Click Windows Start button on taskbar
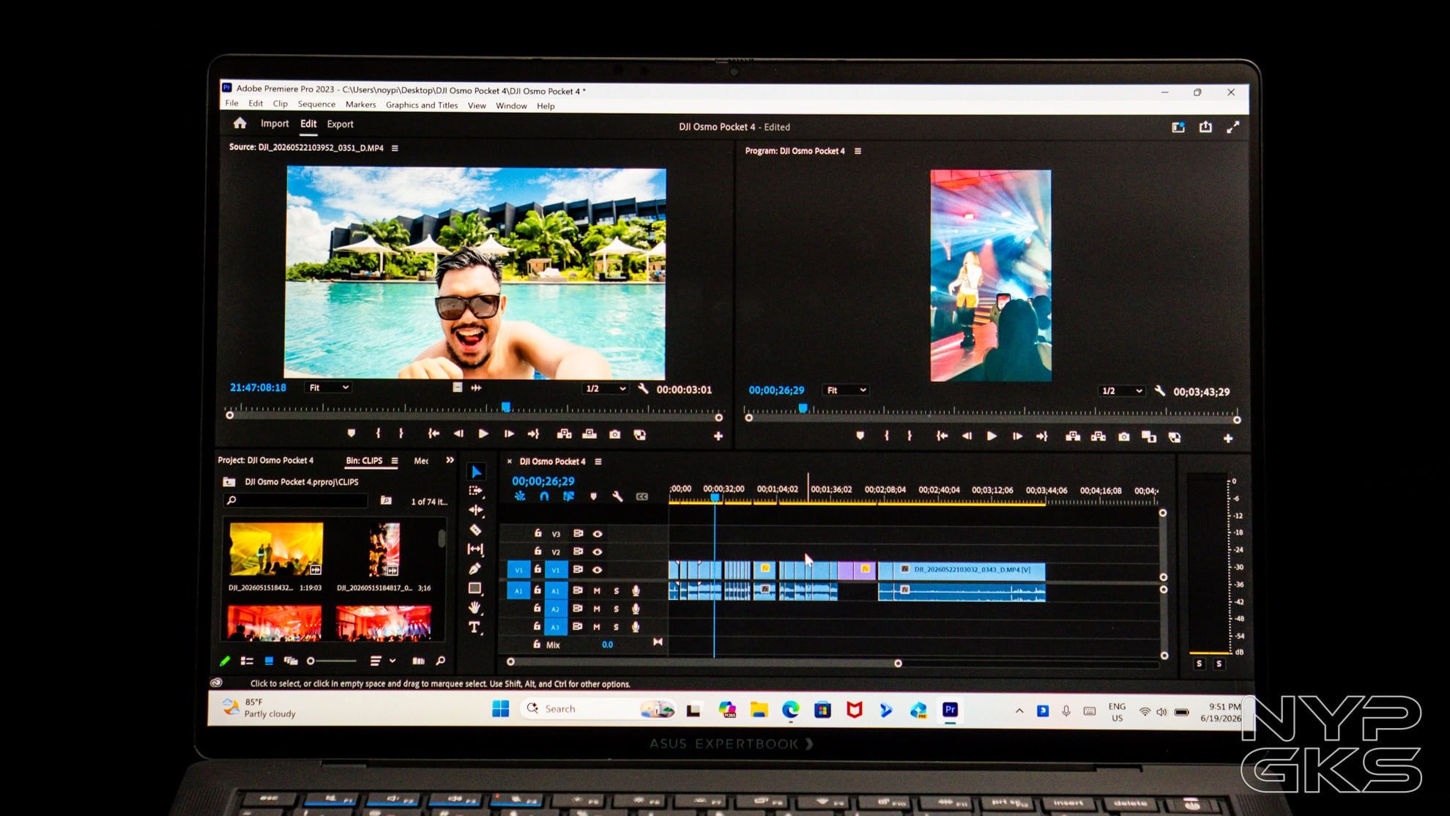 tap(501, 708)
